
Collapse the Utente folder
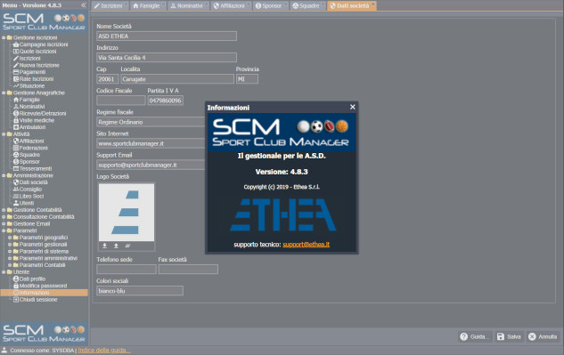[4, 271]
